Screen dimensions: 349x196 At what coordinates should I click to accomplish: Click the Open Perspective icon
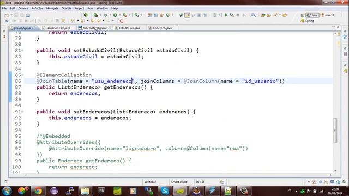[302, 15]
